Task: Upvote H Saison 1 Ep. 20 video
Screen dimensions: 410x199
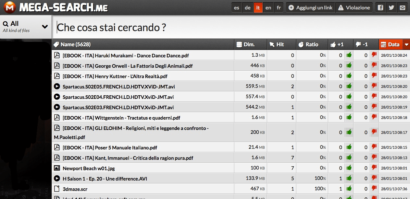Action: coord(349,178)
